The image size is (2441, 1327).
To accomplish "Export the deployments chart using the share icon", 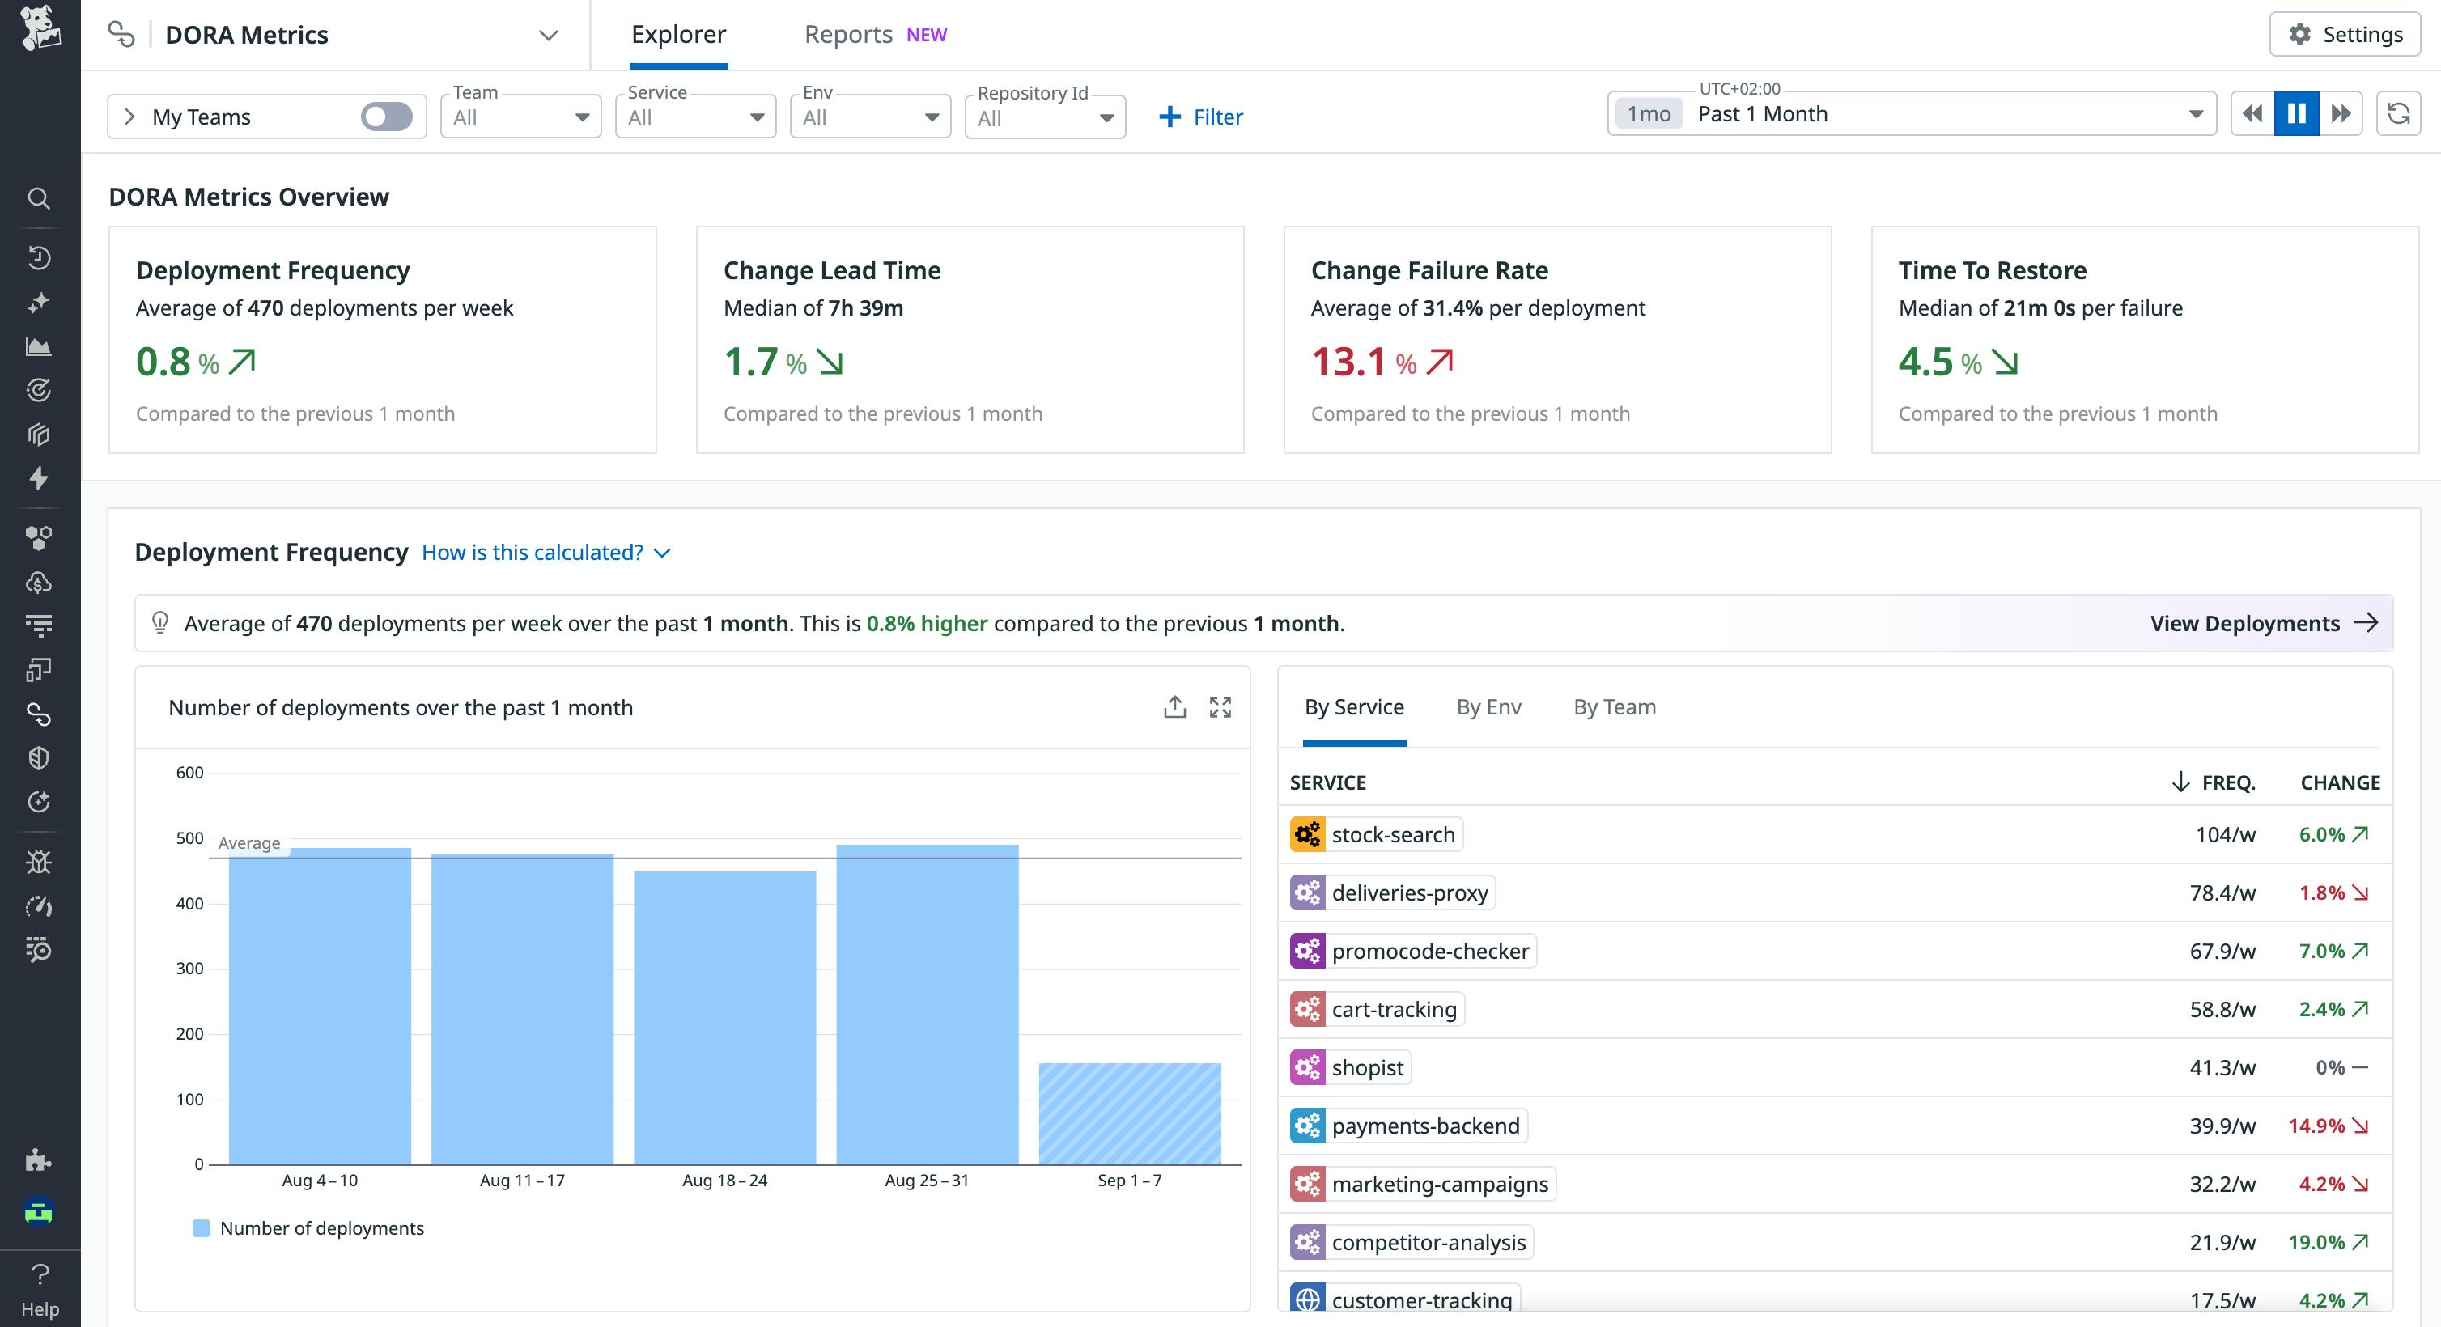I will pos(1175,706).
